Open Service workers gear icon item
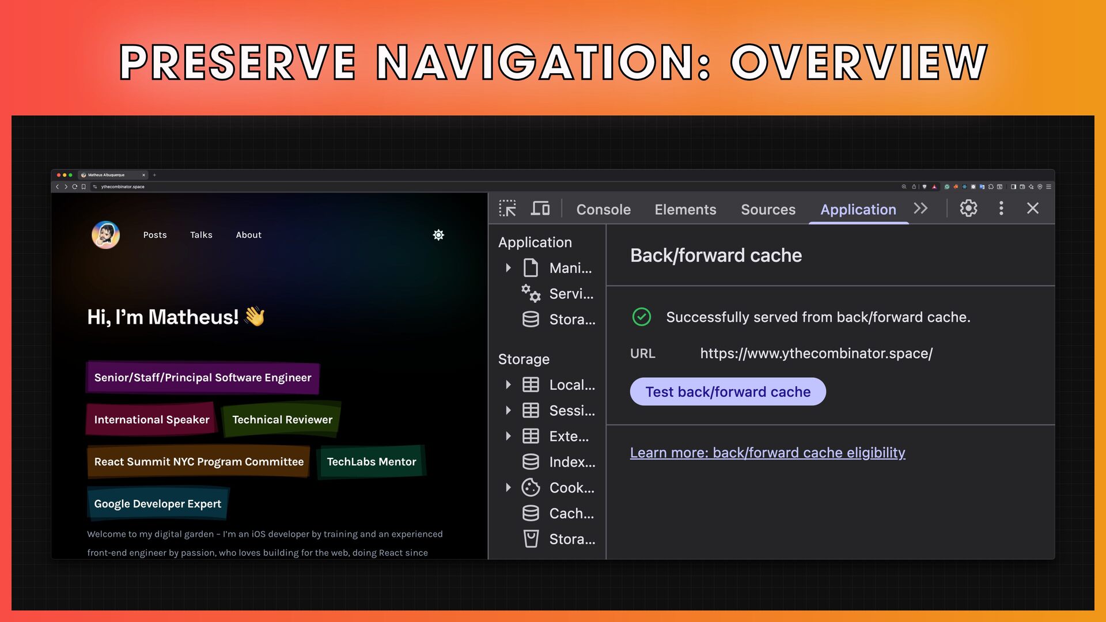 [531, 294]
